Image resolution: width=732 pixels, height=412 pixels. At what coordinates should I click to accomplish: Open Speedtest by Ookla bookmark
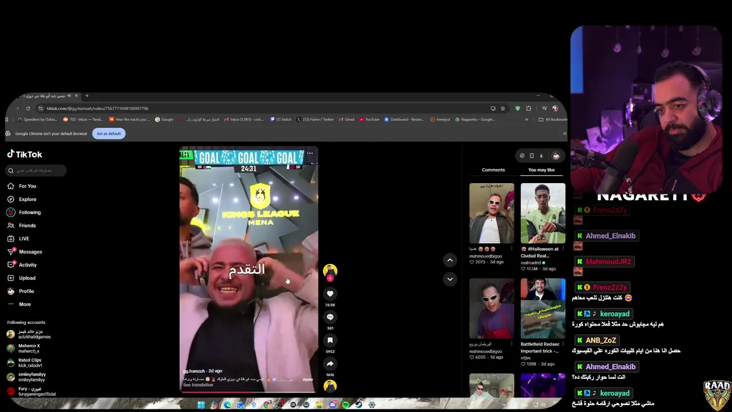pos(37,120)
